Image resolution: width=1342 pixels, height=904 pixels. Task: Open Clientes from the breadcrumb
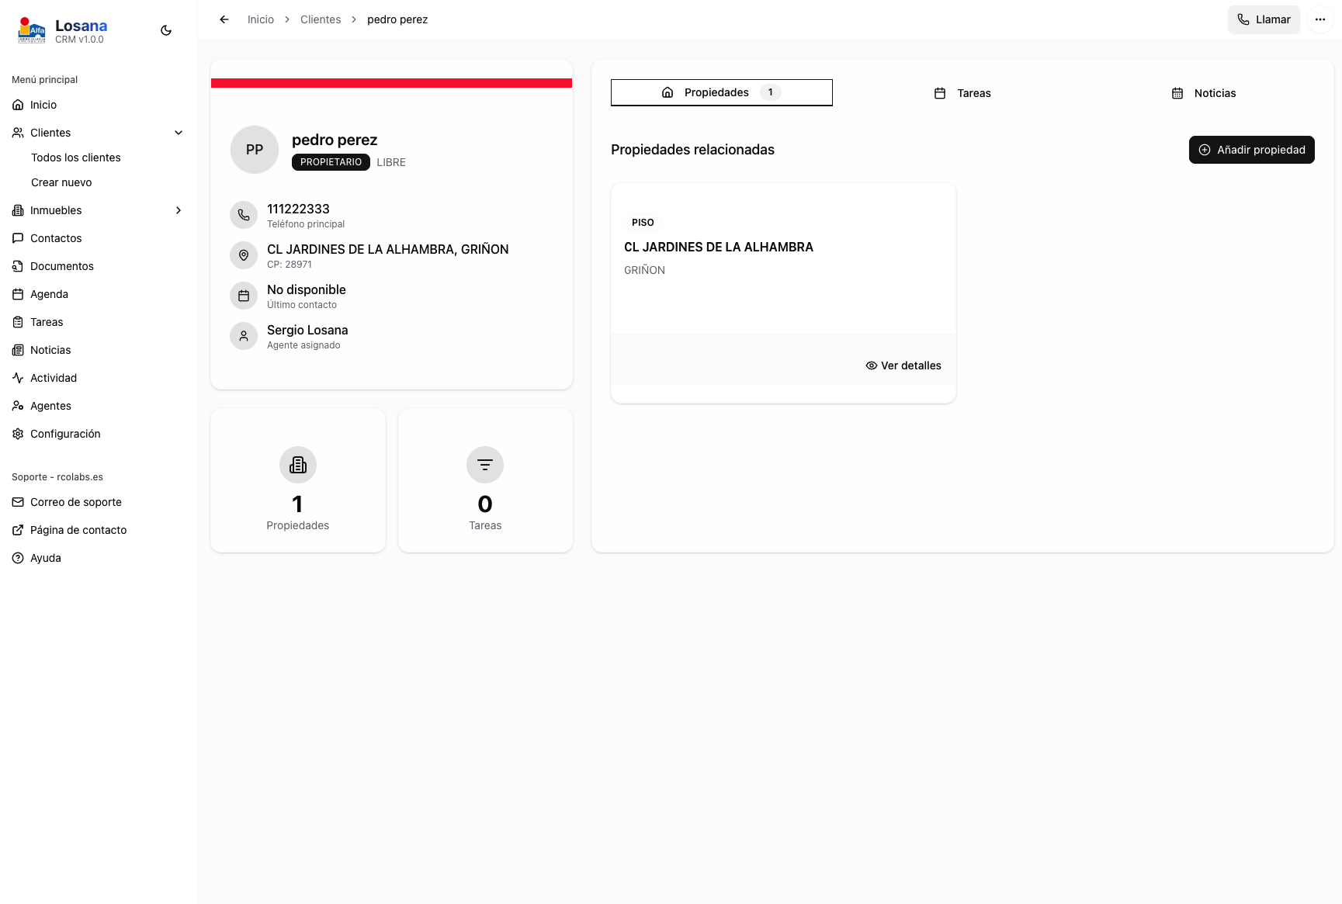pos(320,19)
